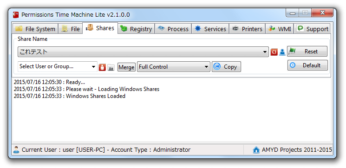This screenshot has height=168, width=346.
Task: Click the blue user icon next to Reset
Action: [x=282, y=52]
